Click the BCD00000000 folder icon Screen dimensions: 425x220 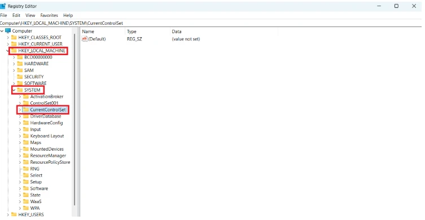click(20, 57)
